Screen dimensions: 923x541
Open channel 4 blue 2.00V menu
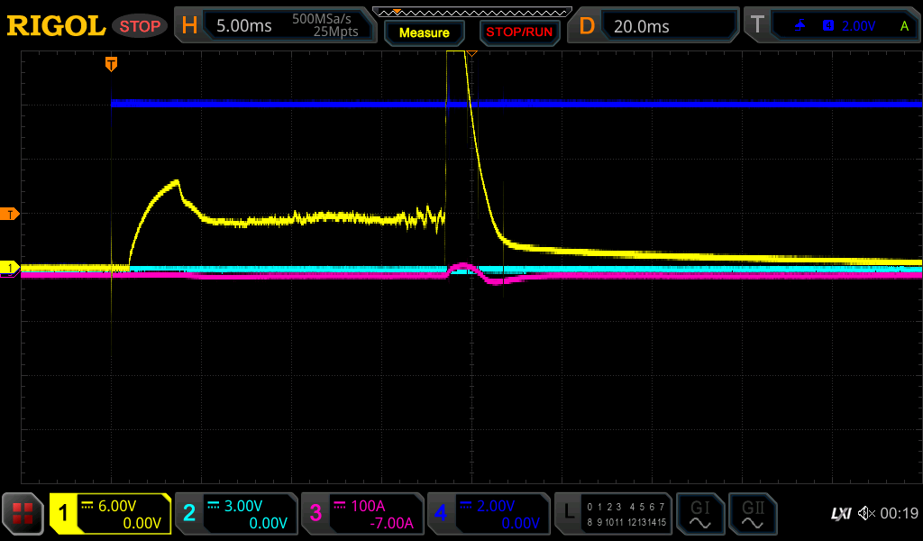488,514
